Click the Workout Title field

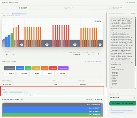click(x=27, y=84)
